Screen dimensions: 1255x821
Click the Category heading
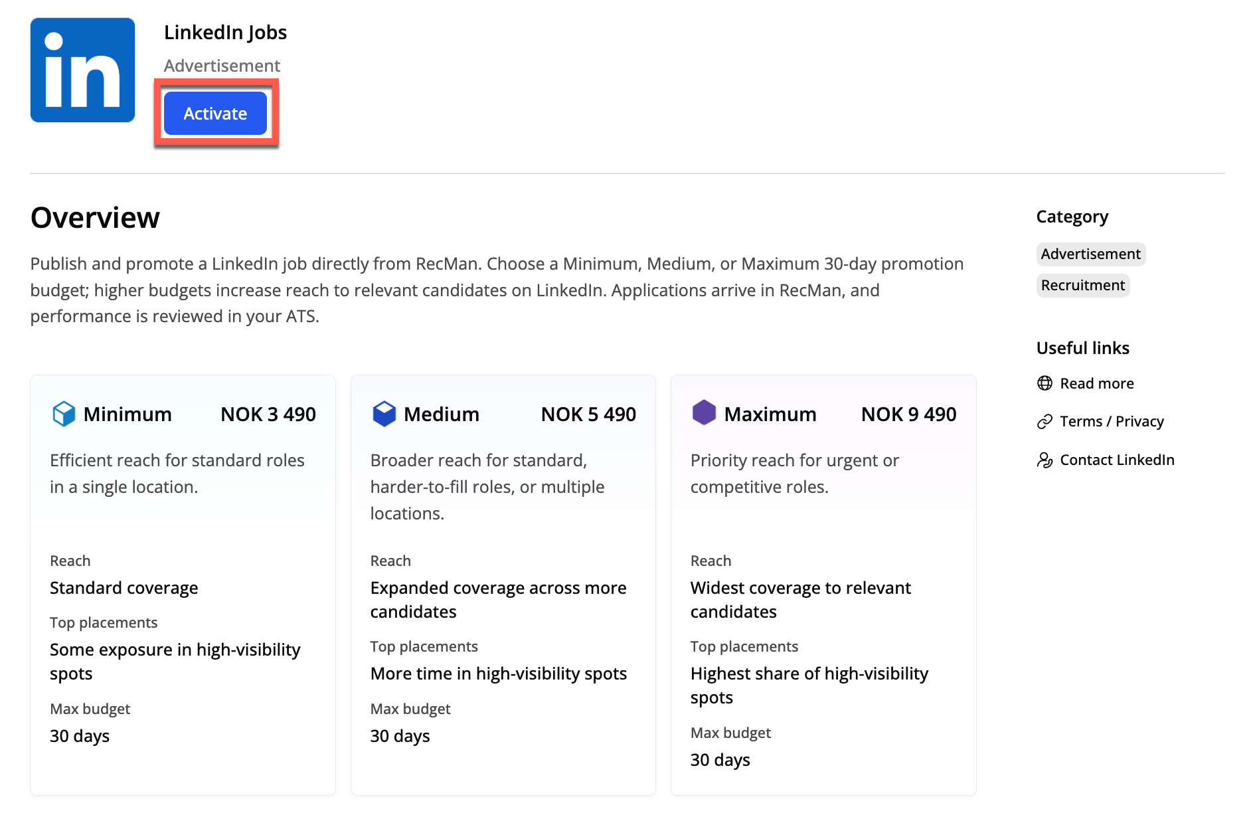pyautogui.click(x=1072, y=217)
